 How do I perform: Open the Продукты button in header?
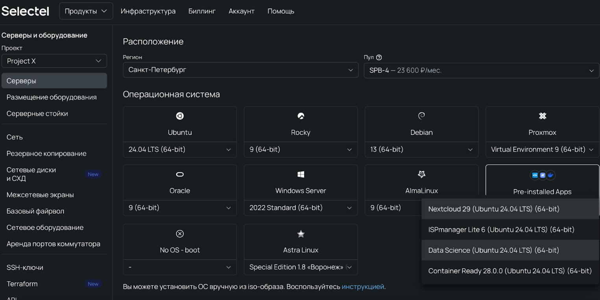[x=86, y=11]
